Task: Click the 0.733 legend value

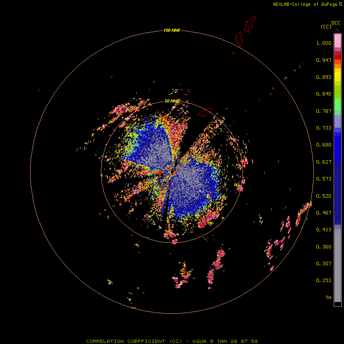Action: click(x=324, y=128)
